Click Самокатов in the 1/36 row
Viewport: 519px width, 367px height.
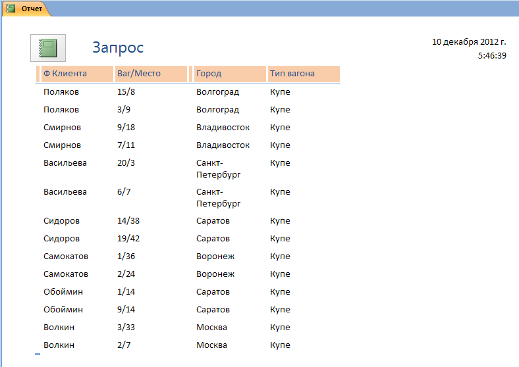[66, 257]
